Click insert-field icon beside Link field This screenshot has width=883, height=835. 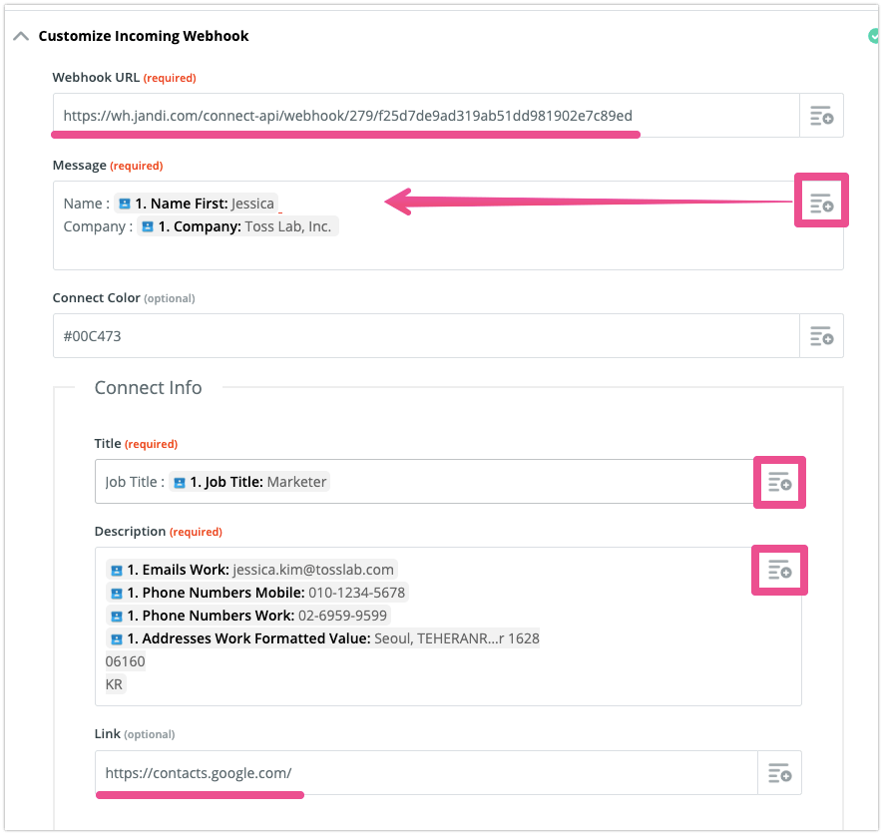(x=779, y=773)
